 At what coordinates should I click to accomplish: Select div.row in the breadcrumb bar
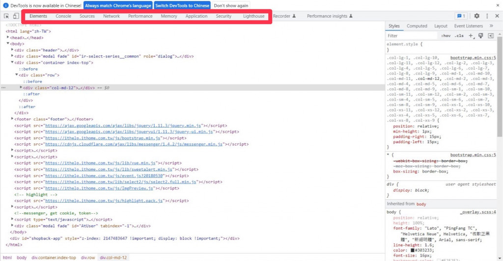88,258
